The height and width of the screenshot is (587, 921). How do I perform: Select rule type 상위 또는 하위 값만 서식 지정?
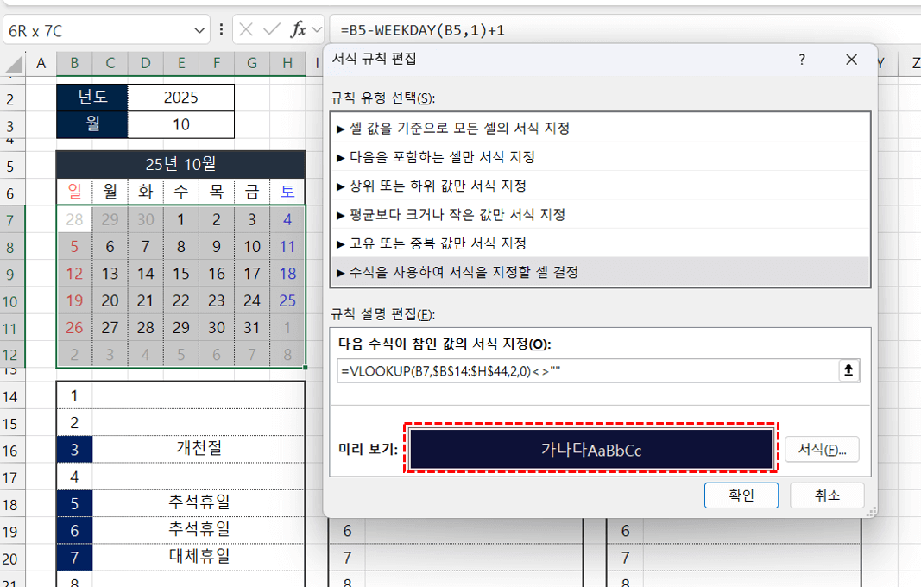tap(438, 186)
